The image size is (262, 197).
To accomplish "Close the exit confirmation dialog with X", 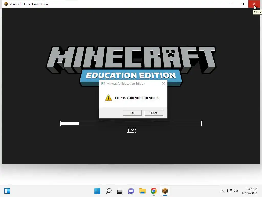I will (x=163, y=83).
